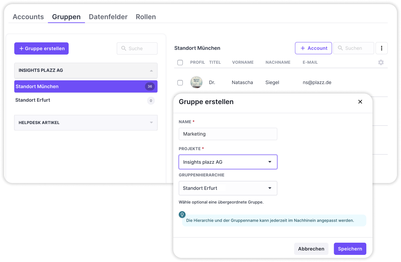The image size is (401, 262).
Task: Toggle the select-all checkbox in table header
Action: (180, 62)
